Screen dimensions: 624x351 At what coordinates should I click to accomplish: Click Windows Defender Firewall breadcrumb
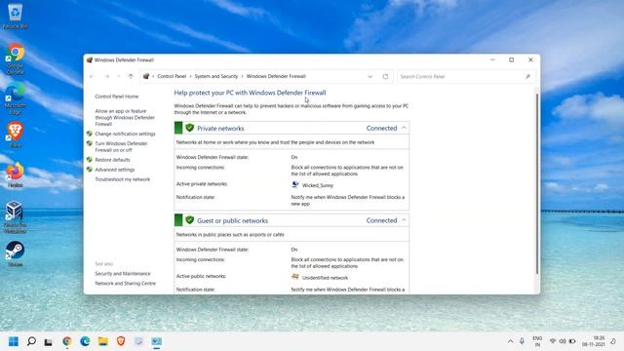[x=276, y=76]
